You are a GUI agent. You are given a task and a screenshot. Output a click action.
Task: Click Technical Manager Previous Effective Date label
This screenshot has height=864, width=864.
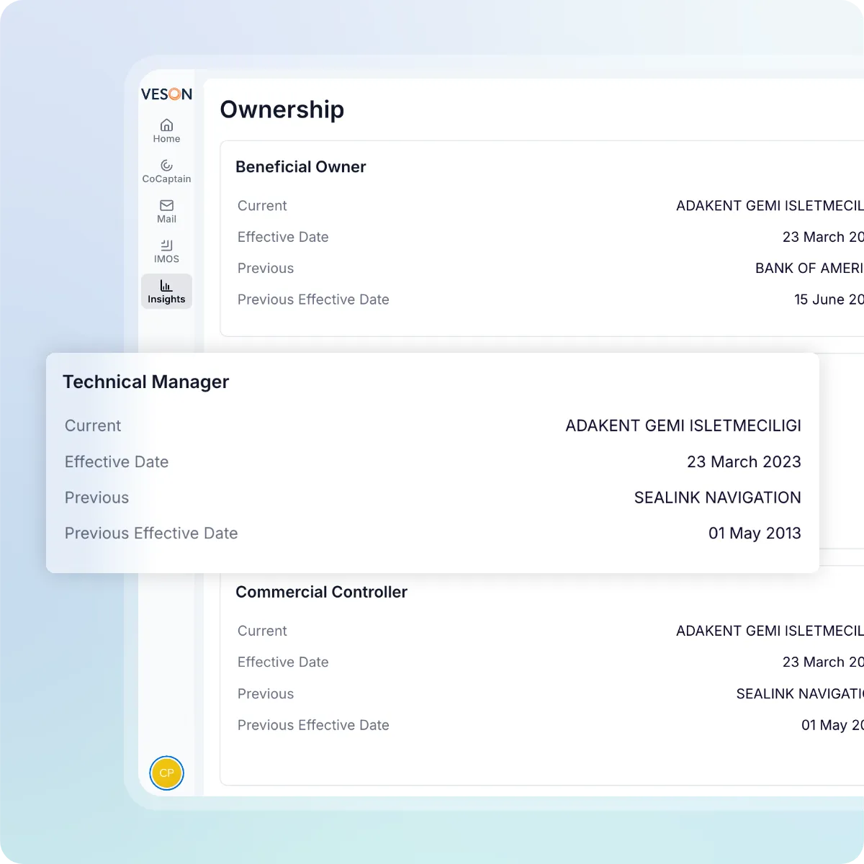click(x=151, y=534)
